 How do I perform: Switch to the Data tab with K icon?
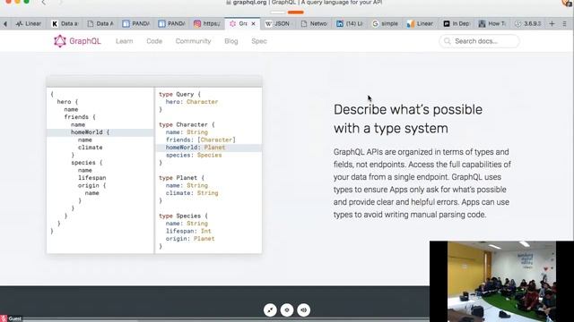click(65, 24)
